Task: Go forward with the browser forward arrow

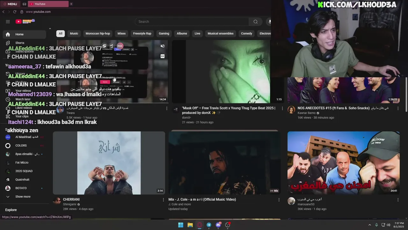Action: pos(9,12)
